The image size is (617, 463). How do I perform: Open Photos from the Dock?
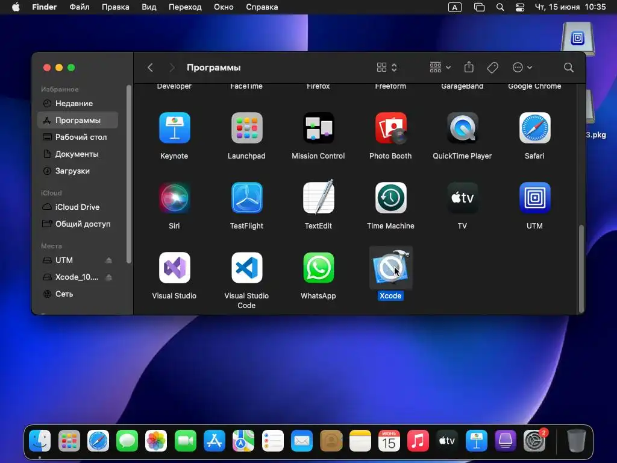click(x=156, y=441)
